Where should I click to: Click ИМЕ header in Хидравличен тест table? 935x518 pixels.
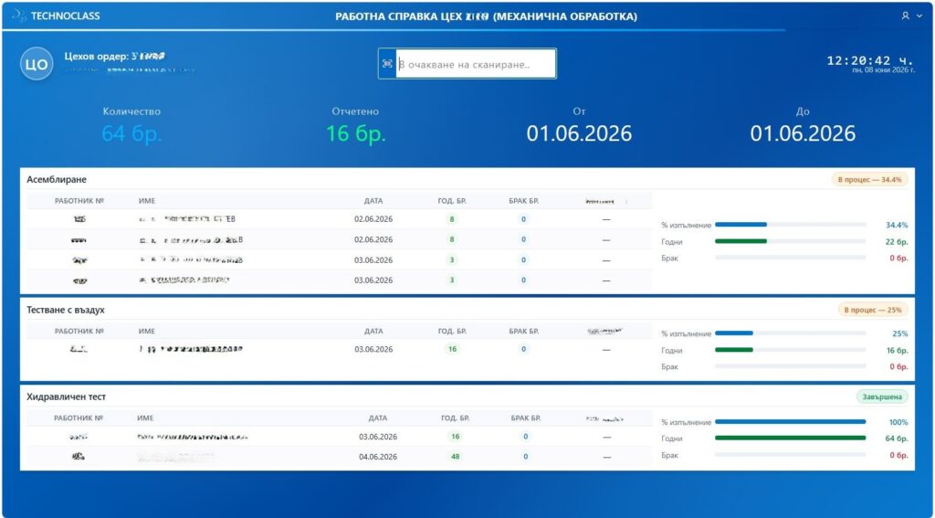click(145, 418)
